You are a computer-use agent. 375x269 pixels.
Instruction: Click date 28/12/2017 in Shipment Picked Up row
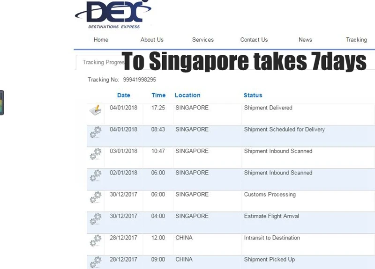coord(124,260)
